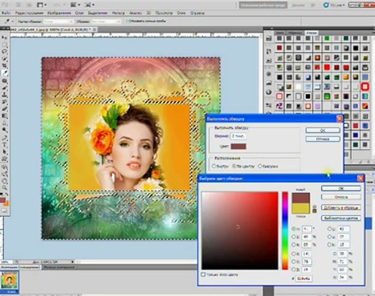Click OK in color picker dialog
The image size is (375, 296).
[341, 188]
